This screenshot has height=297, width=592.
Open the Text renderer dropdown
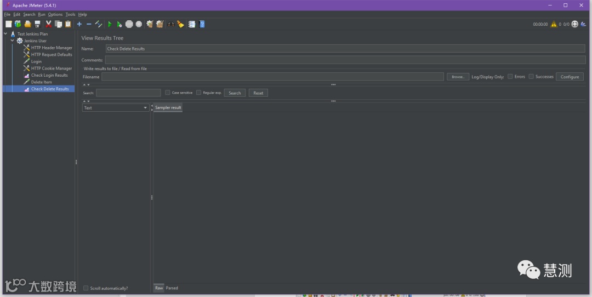pos(116,107)
